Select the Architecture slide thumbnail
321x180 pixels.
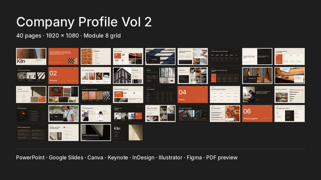[128, 75]
